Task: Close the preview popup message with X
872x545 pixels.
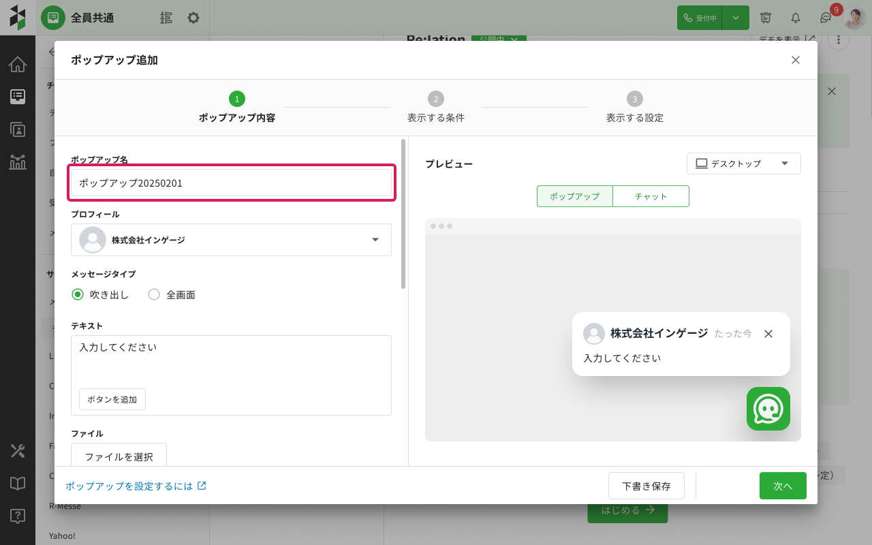Action: [x=768, y=334]
